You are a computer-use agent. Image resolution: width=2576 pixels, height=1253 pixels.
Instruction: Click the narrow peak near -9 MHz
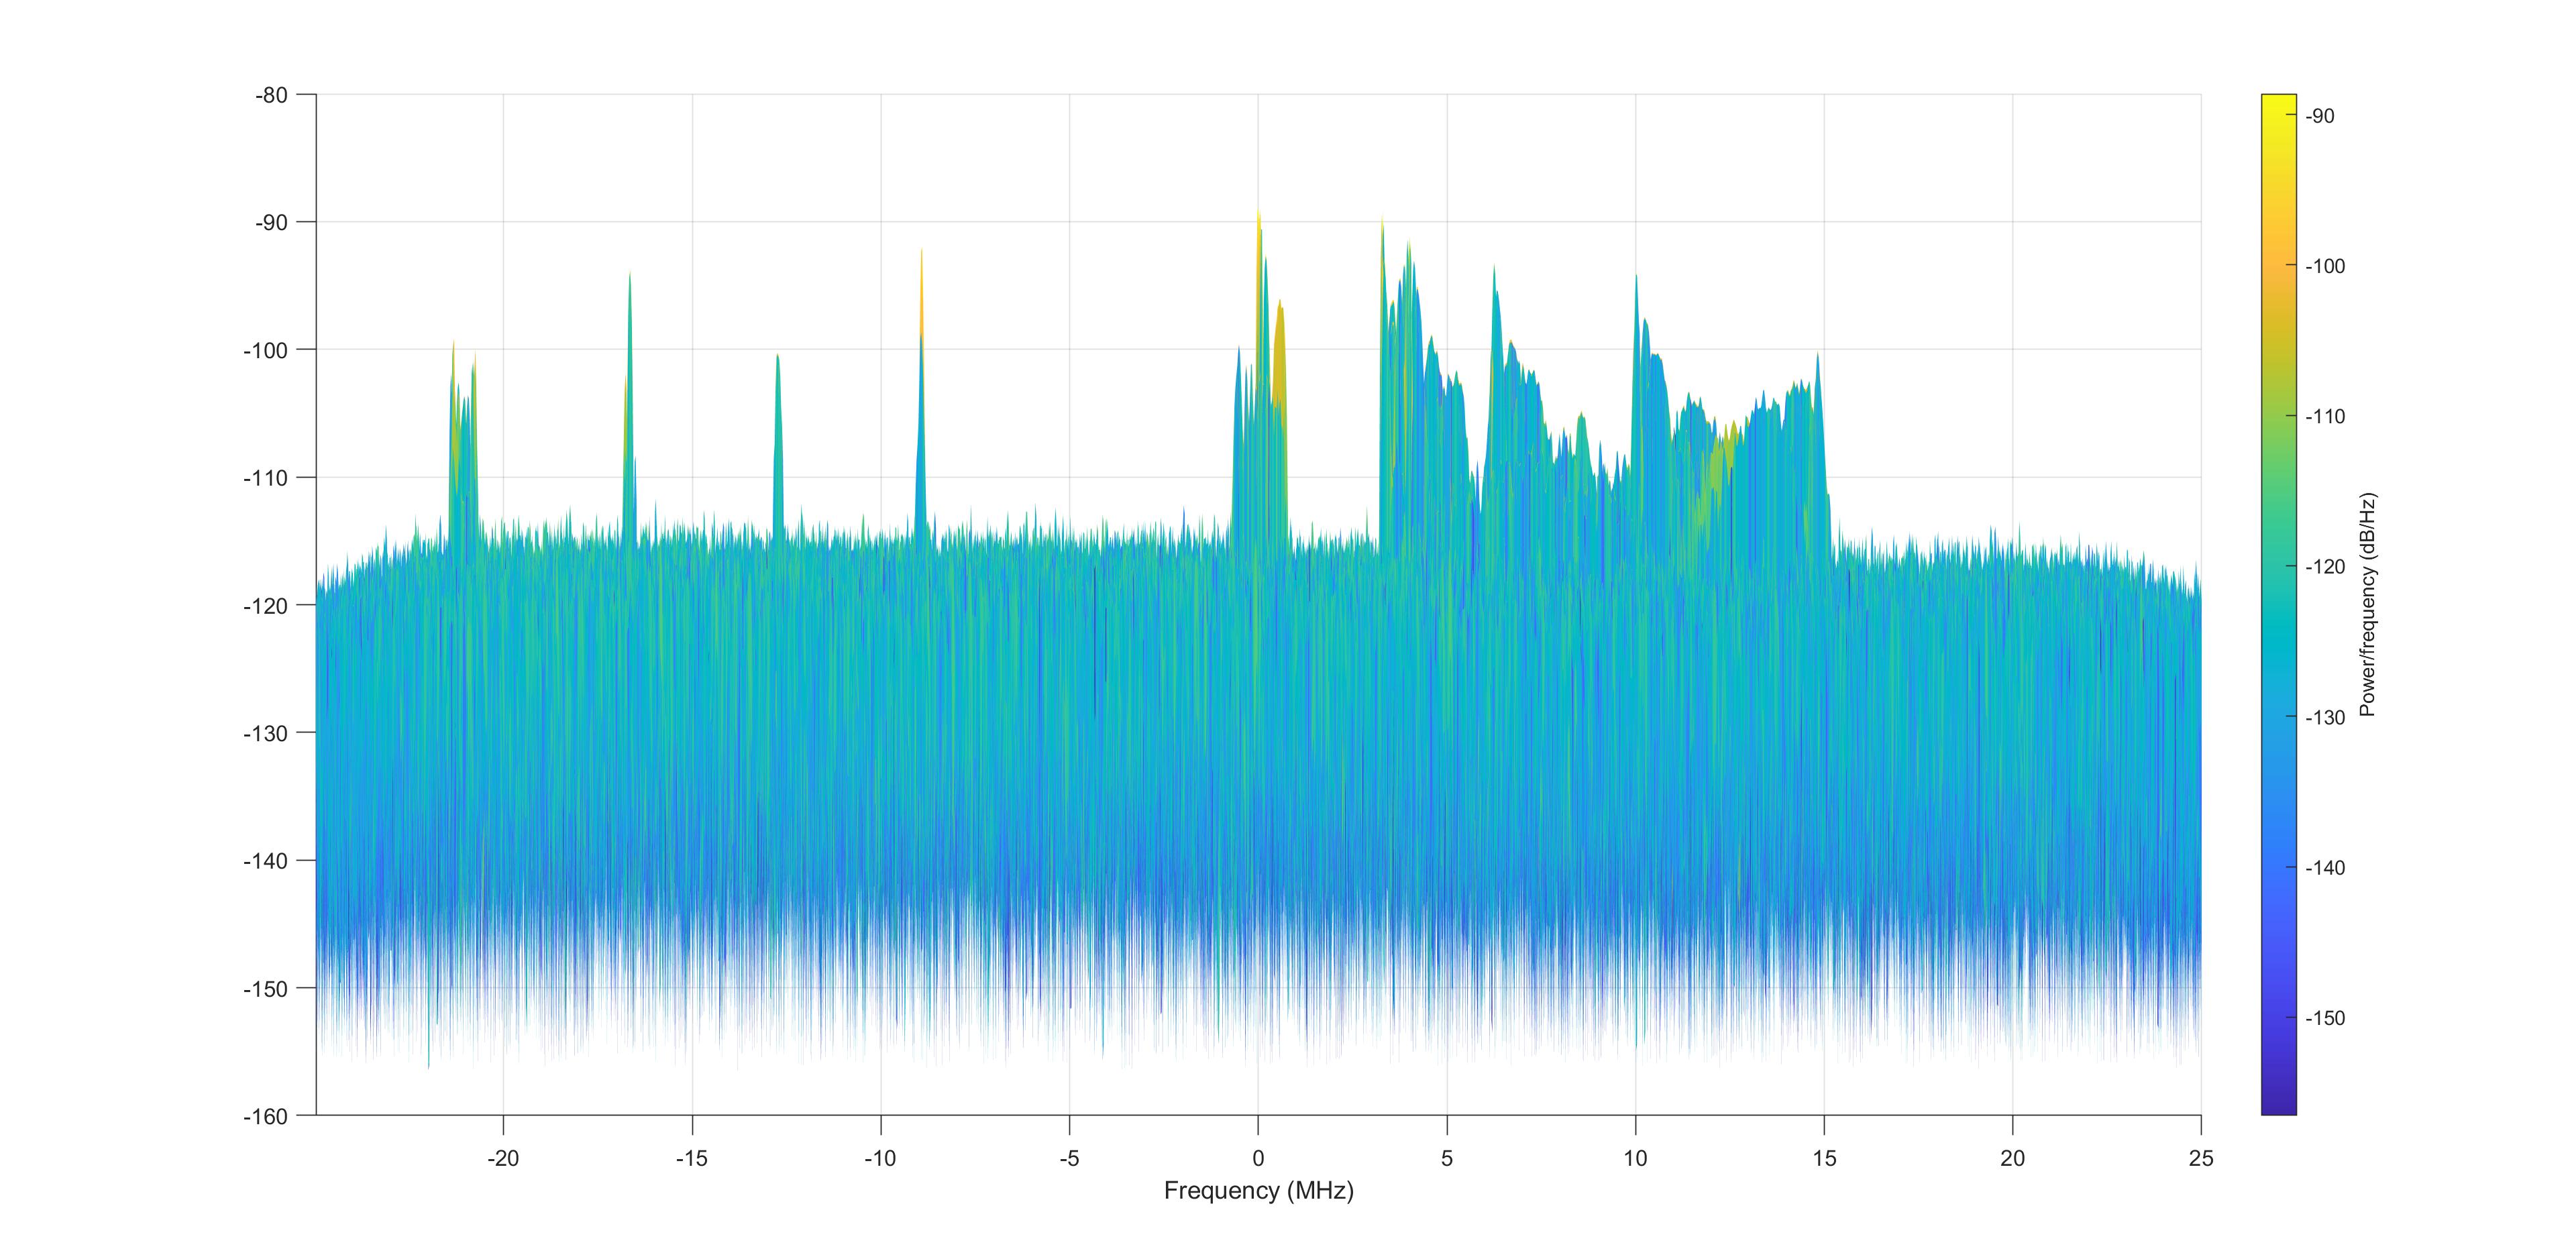click(921, 300)
